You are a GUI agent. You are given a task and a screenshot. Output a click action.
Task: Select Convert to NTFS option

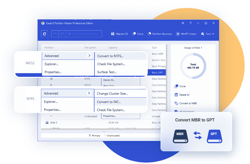click(110, 56)
